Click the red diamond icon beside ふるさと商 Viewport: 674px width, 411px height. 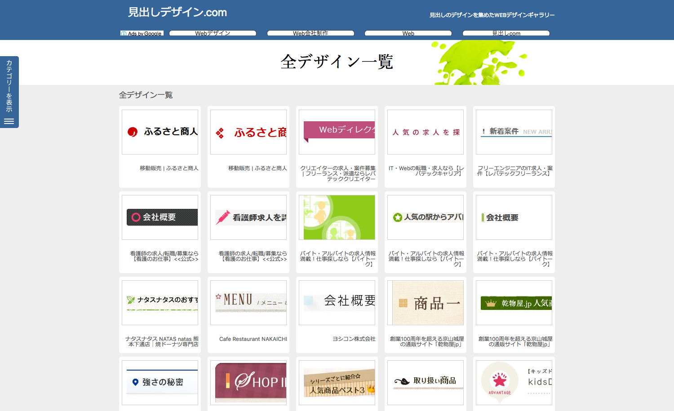click(220, 133)
